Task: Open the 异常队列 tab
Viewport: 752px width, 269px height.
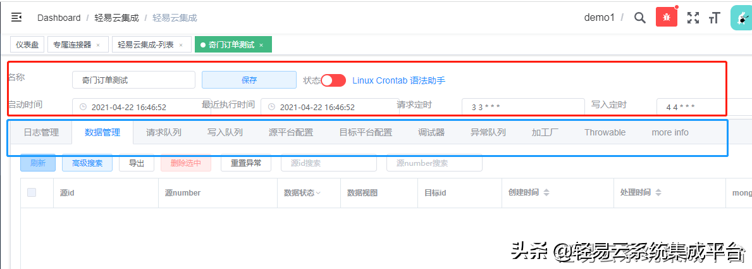Action: (x=488, y=132)
